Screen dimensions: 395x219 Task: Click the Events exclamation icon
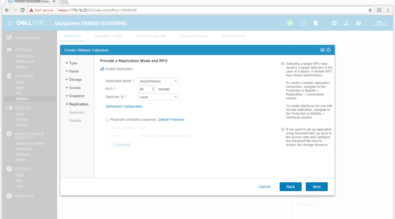click(9, 169)
